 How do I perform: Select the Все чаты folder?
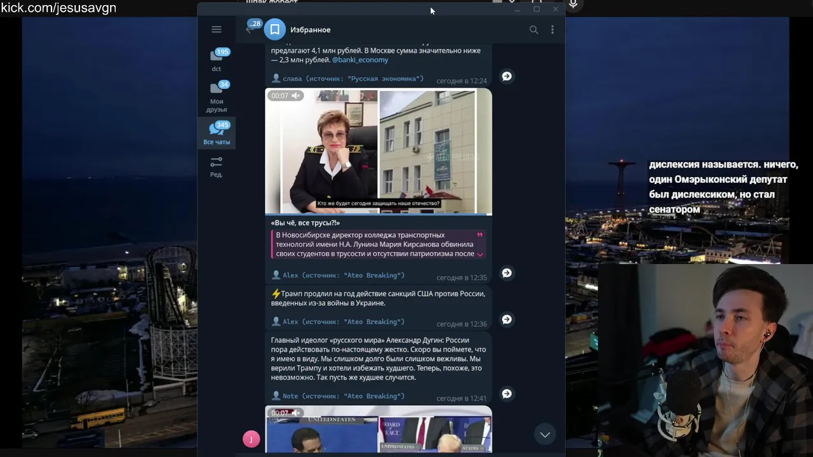pos(217,133)
